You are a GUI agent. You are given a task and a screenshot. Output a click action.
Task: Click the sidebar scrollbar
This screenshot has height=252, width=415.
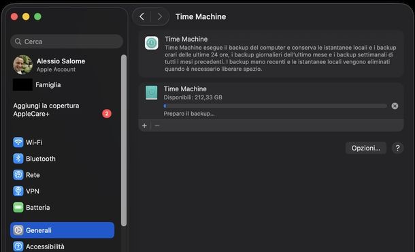pyautogui.click(x=124, y=140)
